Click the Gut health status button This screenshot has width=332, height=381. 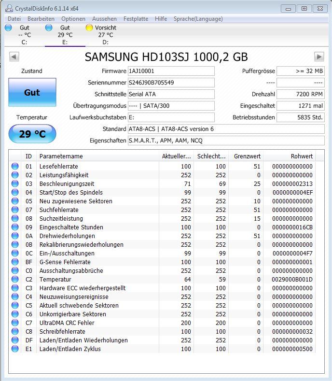(x=32, y=92)
